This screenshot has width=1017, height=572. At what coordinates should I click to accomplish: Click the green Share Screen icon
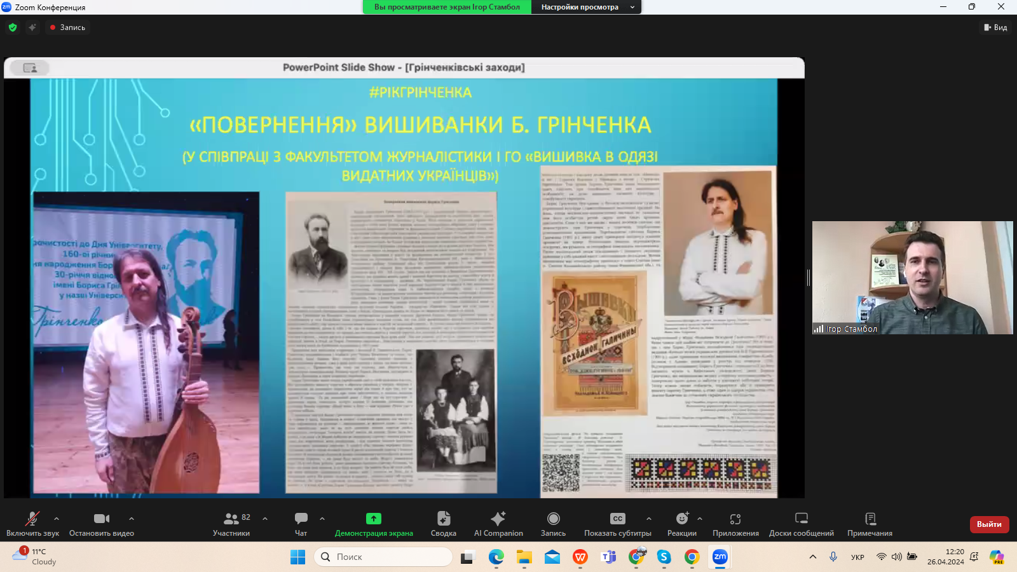click(374, 519)
